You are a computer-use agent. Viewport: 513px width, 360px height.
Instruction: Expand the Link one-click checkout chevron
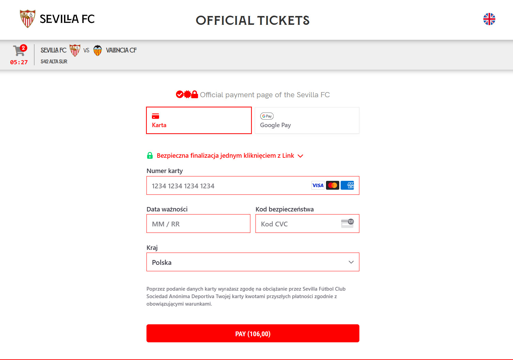(300, 156)
